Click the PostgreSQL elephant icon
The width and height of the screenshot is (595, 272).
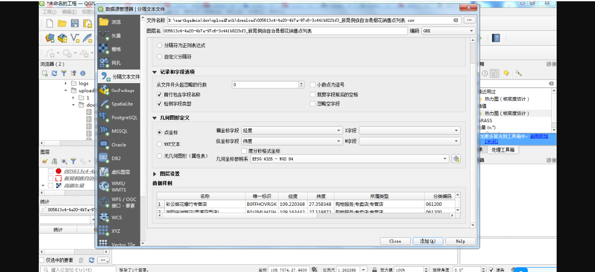tap(104, 118)
